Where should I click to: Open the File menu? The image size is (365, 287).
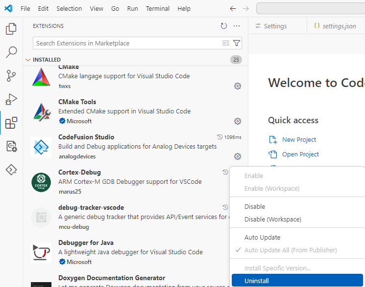pos(25,9)
